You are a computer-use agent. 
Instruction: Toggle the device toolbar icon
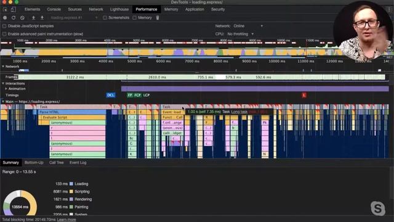[x=13, y=10]
